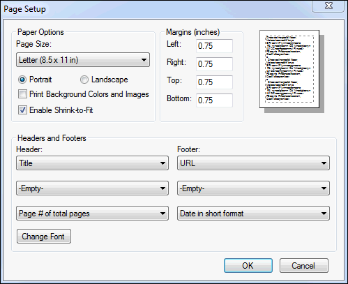Click the Left margin input field
Viewport: 348px width, 284px height.
tap(214, 46)
